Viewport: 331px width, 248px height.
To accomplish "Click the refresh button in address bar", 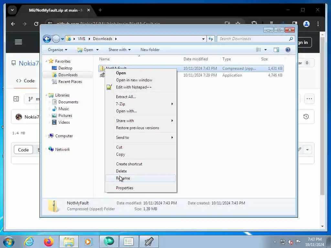I will (x=211, y=39).
